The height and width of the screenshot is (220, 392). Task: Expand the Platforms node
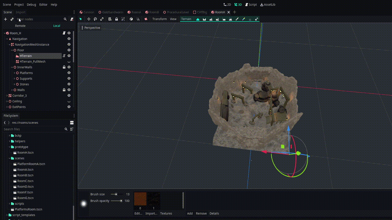pos(14,73)
